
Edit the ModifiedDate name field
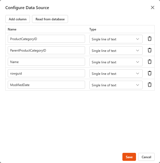46,85
